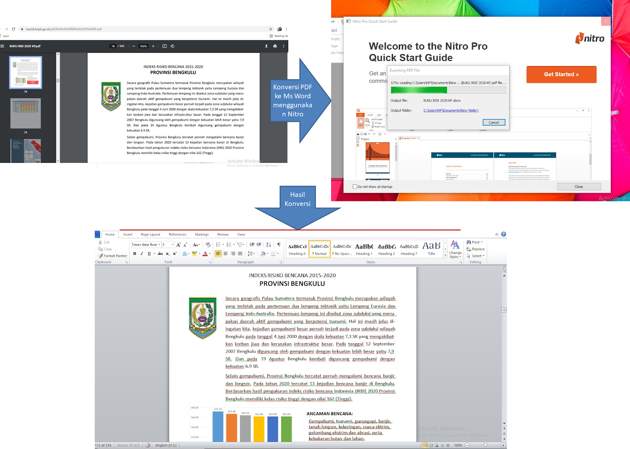Open the Find dropdown arrow
Viewport: 630px width, 449px height.
482,242
